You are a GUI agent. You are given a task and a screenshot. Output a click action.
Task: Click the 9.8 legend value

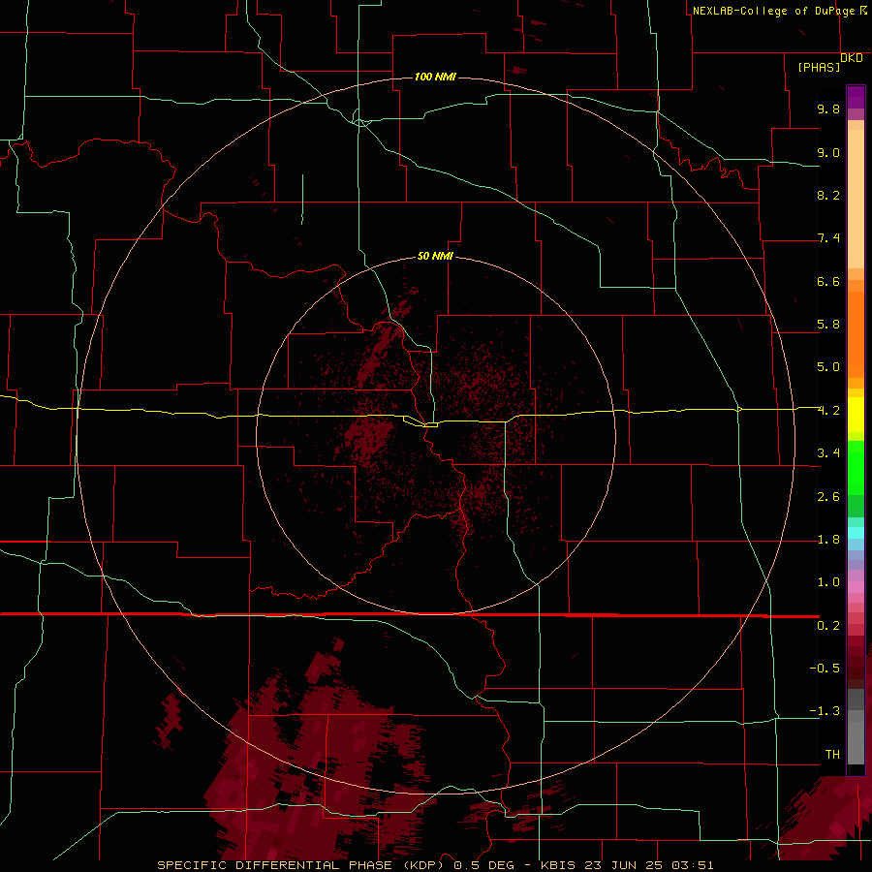(828, 109)
